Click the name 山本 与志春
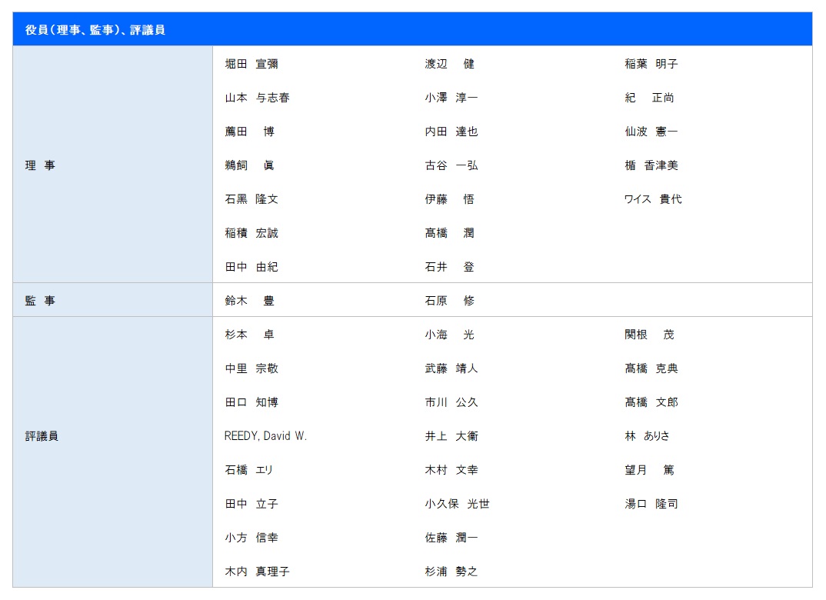 tap(257, 98)
